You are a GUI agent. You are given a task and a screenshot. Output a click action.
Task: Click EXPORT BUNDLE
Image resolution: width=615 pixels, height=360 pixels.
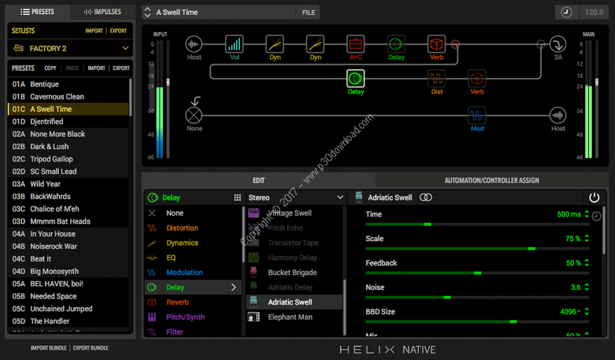[x=90, y=348]
